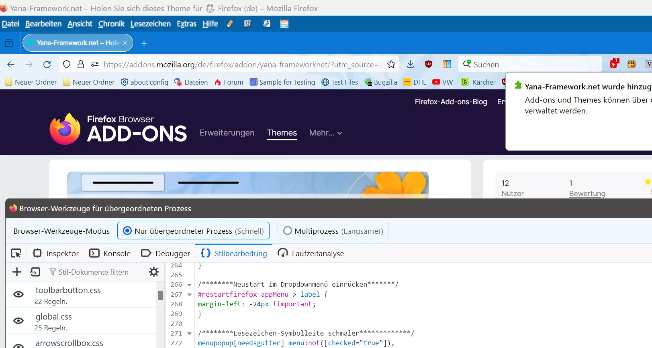Create a new style sheet

click(x=17, y=272)
